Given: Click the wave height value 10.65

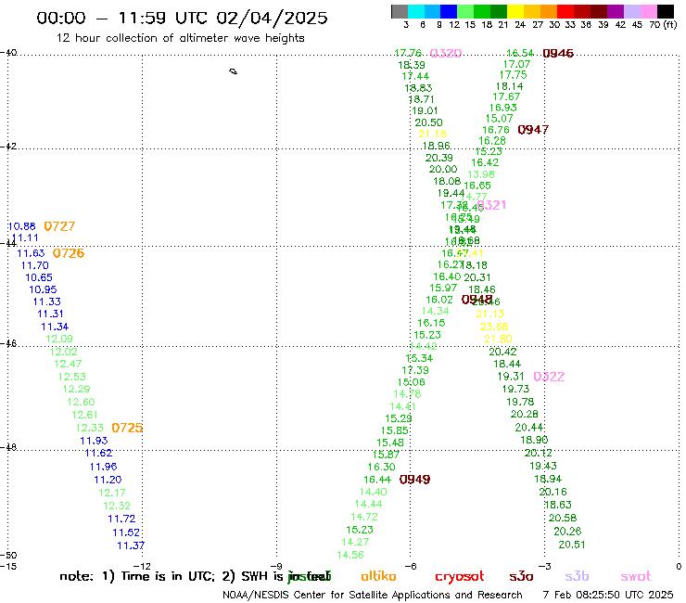Looking at the screenshot, I should tap(39, 277).
